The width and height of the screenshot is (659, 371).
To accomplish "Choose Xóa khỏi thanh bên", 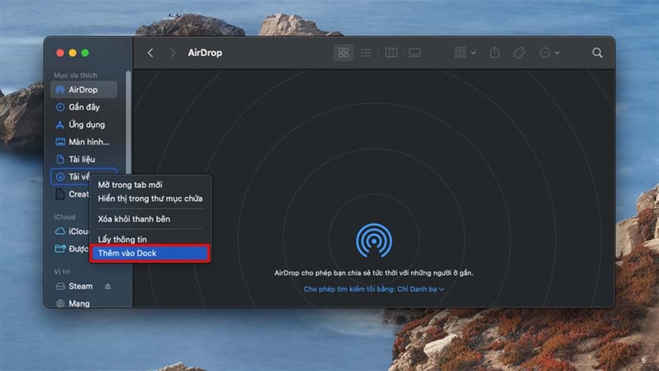I will pyautogui.click(x=133, y=218).
